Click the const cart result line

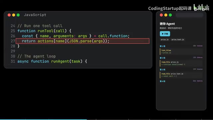pyautogui.click(x=169, y=76)
